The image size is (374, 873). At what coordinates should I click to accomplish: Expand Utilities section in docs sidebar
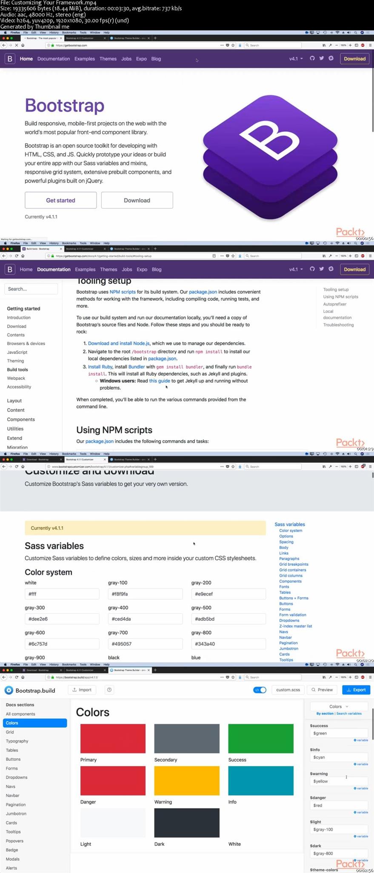(15, 429)
